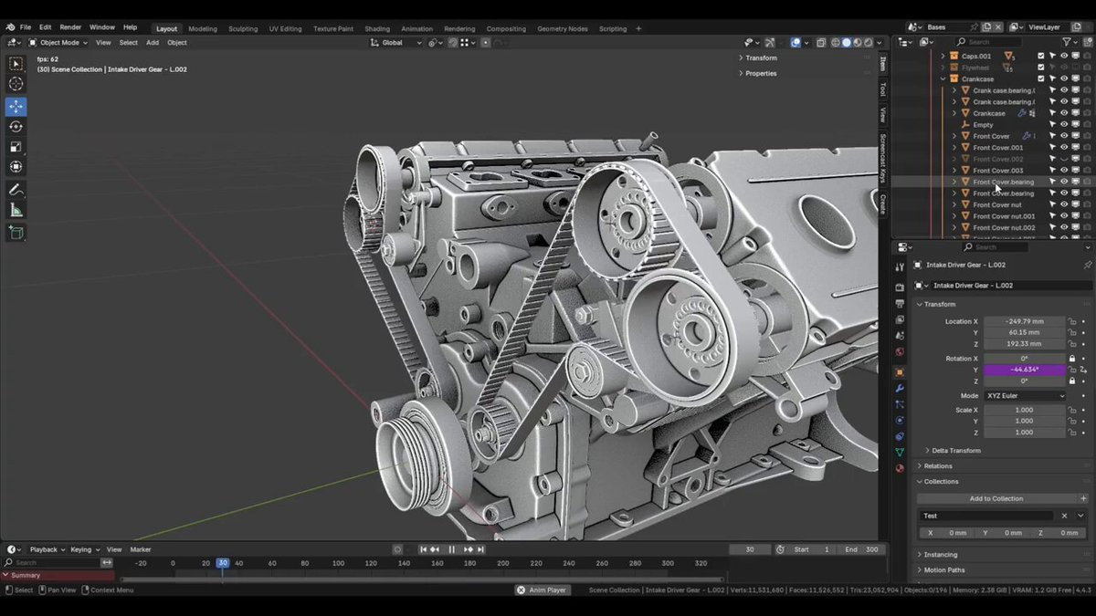Open the View Layer properties tab icon

[900, 319]
